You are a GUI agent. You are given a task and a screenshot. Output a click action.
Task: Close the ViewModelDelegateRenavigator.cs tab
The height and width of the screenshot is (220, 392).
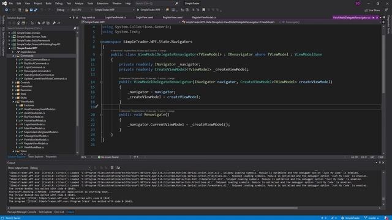pyautogui.click(x=377, y=18)
